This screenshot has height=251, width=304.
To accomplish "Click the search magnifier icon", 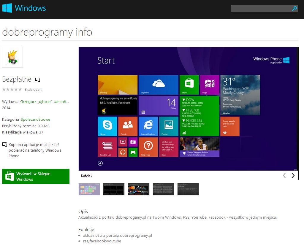I will coord(294,9).
